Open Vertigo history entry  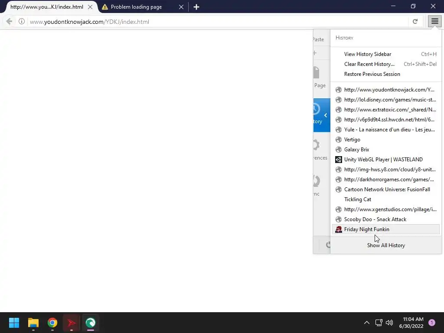coord(385,140)
